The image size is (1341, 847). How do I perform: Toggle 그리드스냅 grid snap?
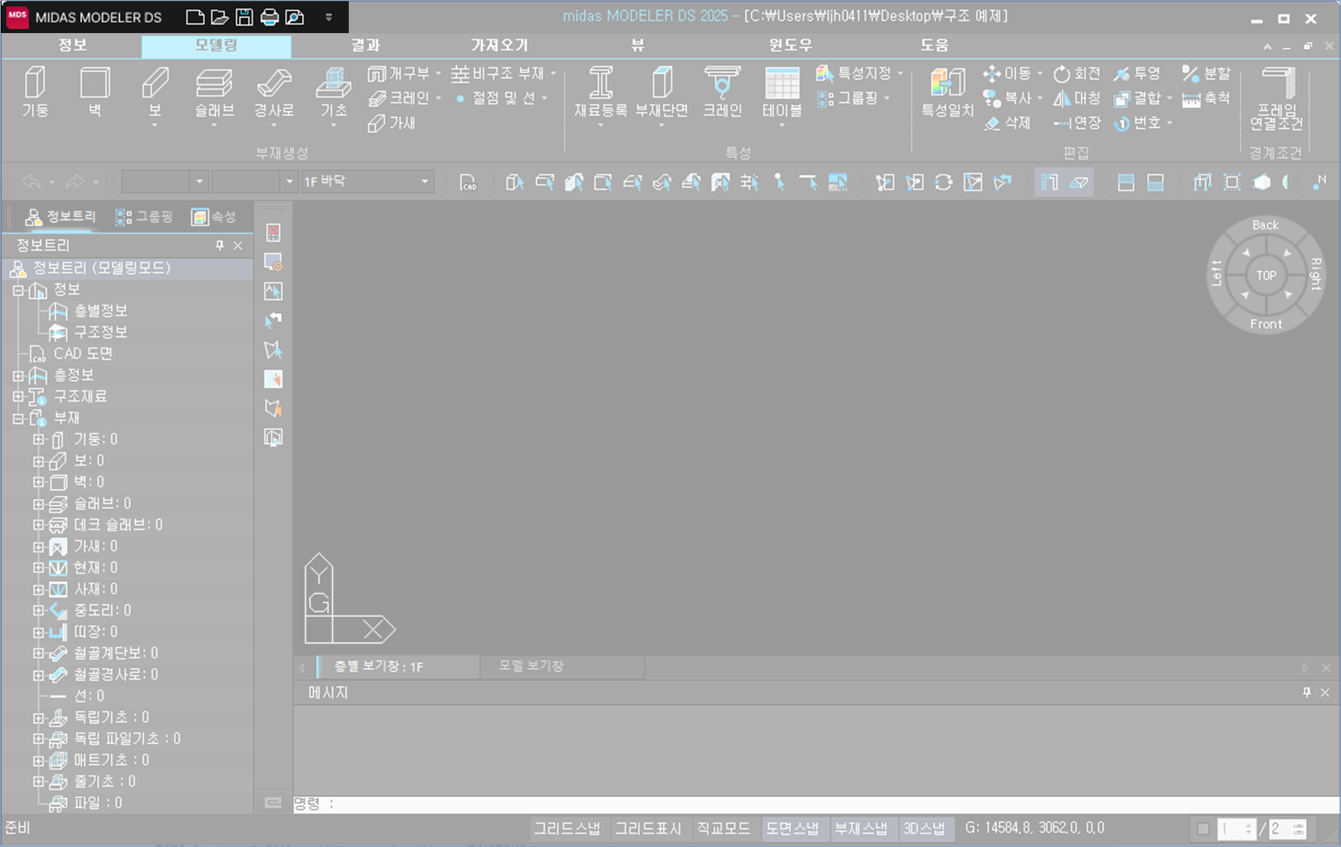(567, 828)
